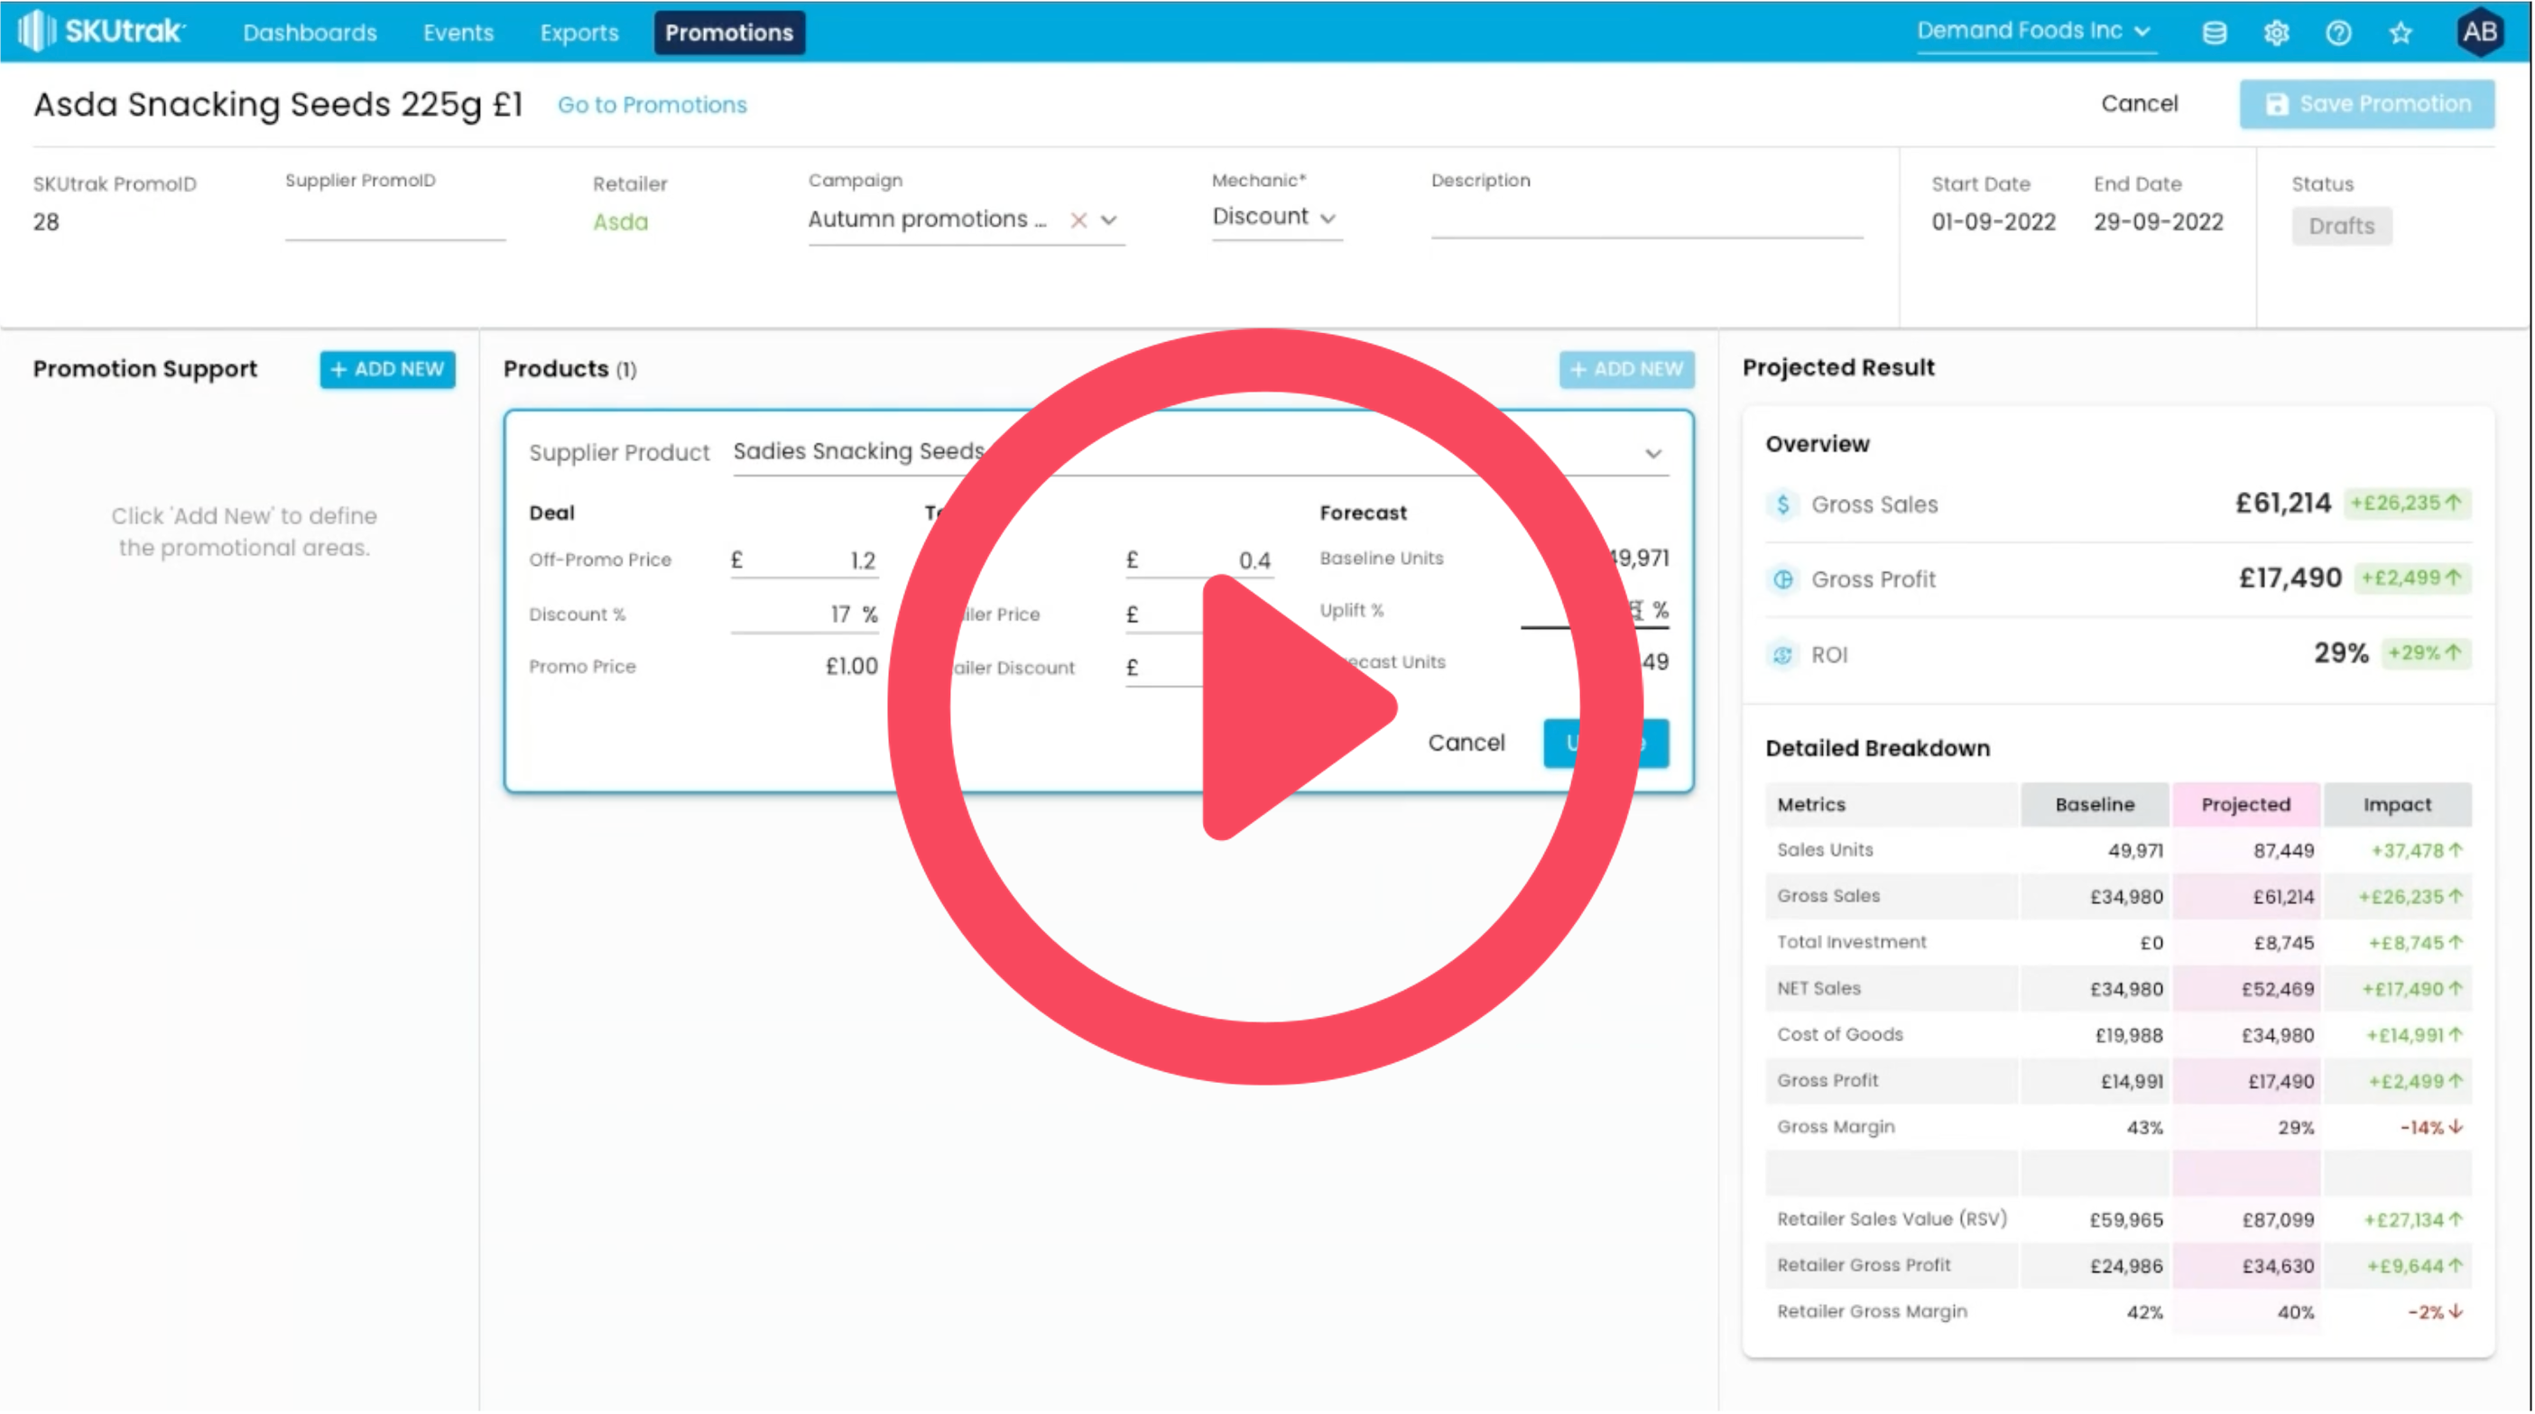The height and width of the screenshot is (1414, 2535).
Task: Open the help question mark icon
Action: coord(2339,33)
